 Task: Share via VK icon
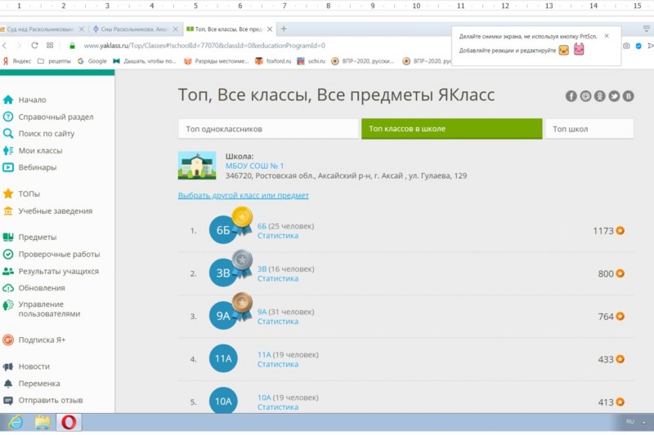[628, 96]
